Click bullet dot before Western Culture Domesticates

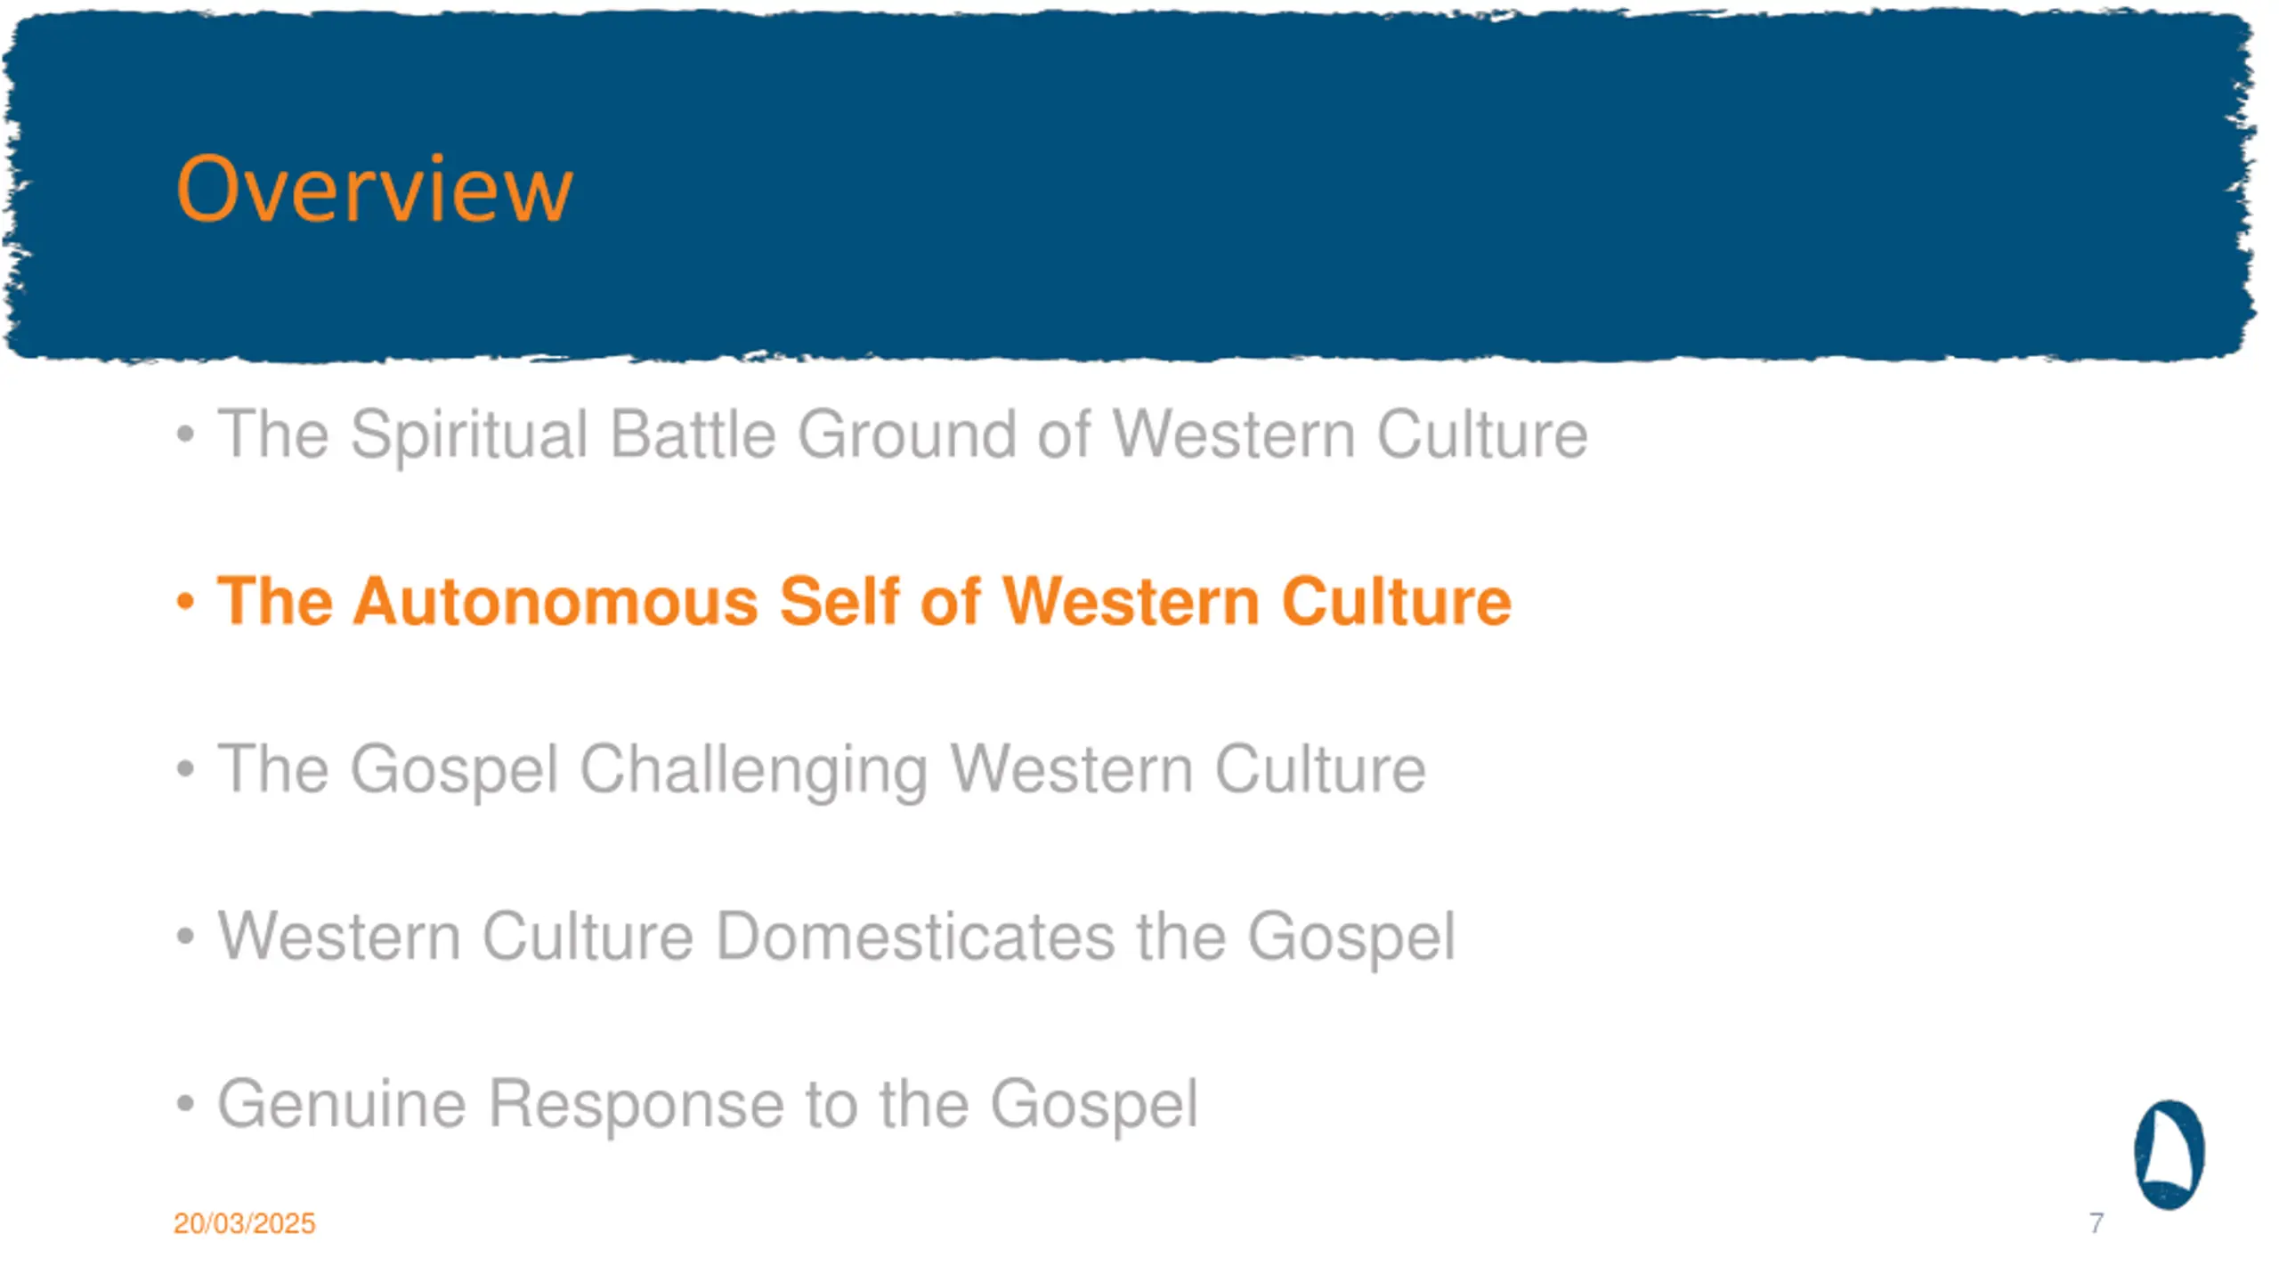[x=185, y=936]
